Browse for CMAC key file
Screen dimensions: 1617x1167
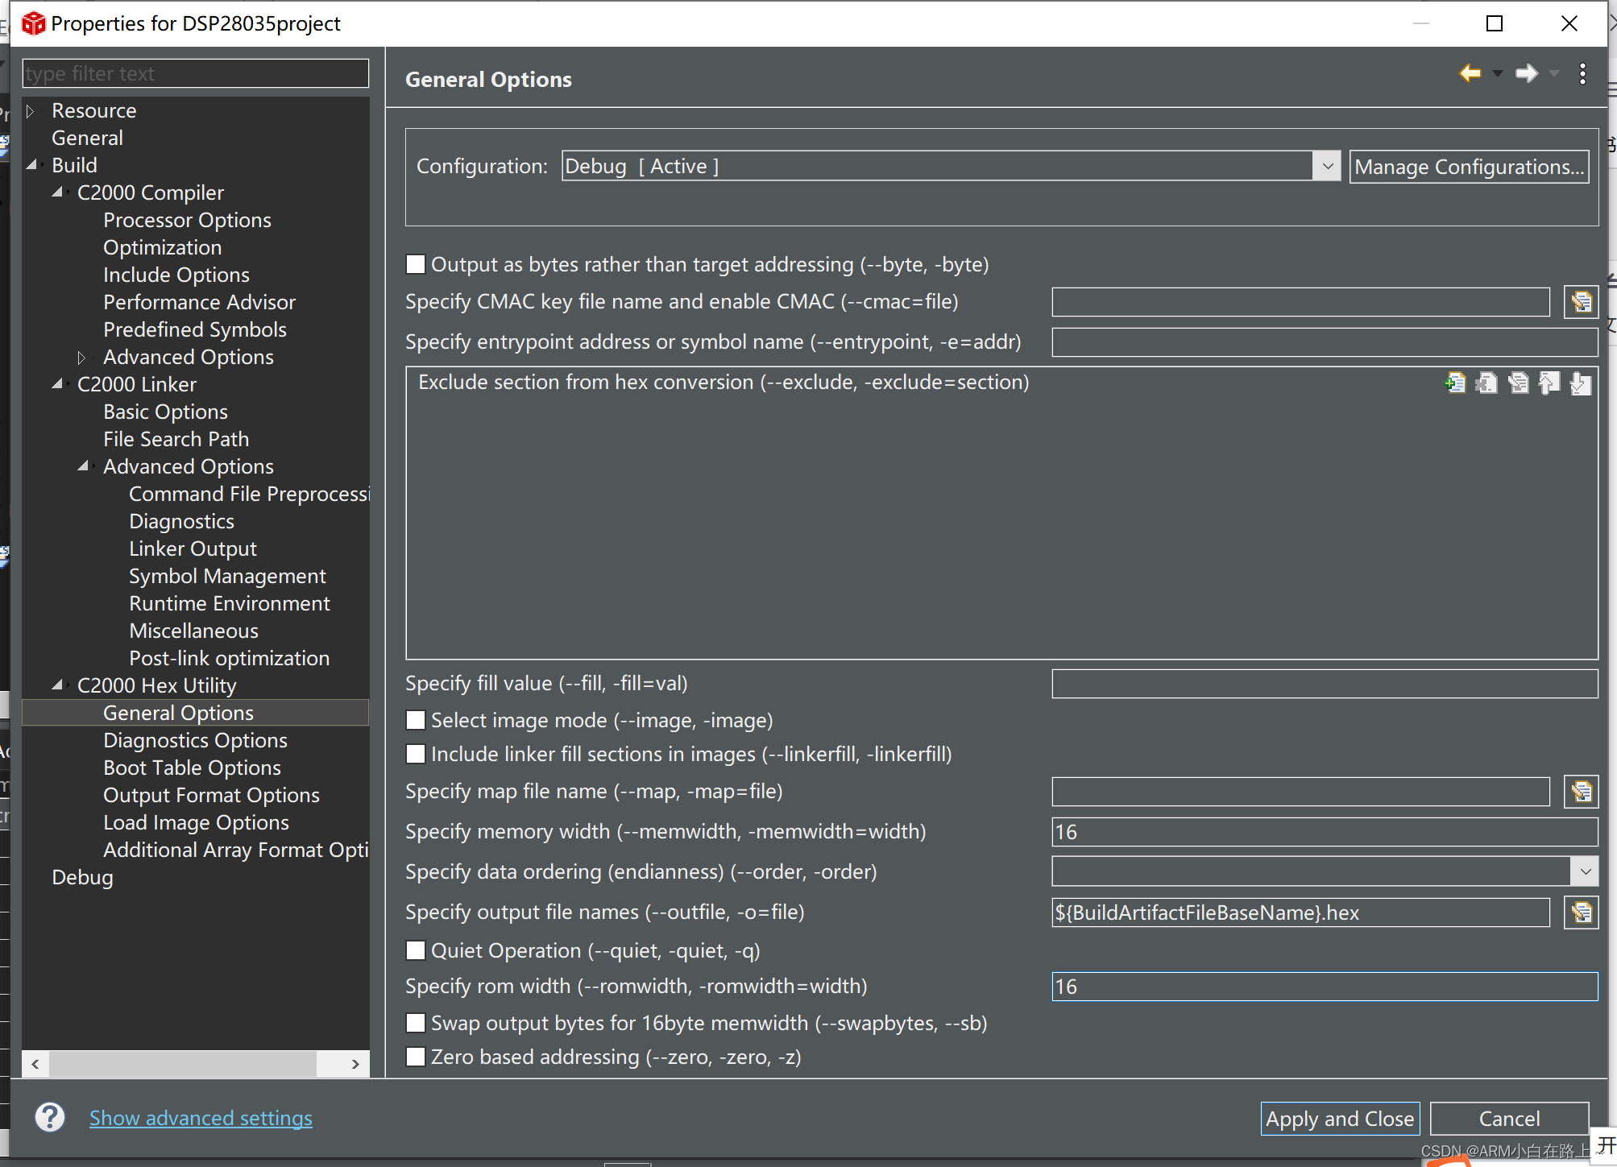(1581, 302)
